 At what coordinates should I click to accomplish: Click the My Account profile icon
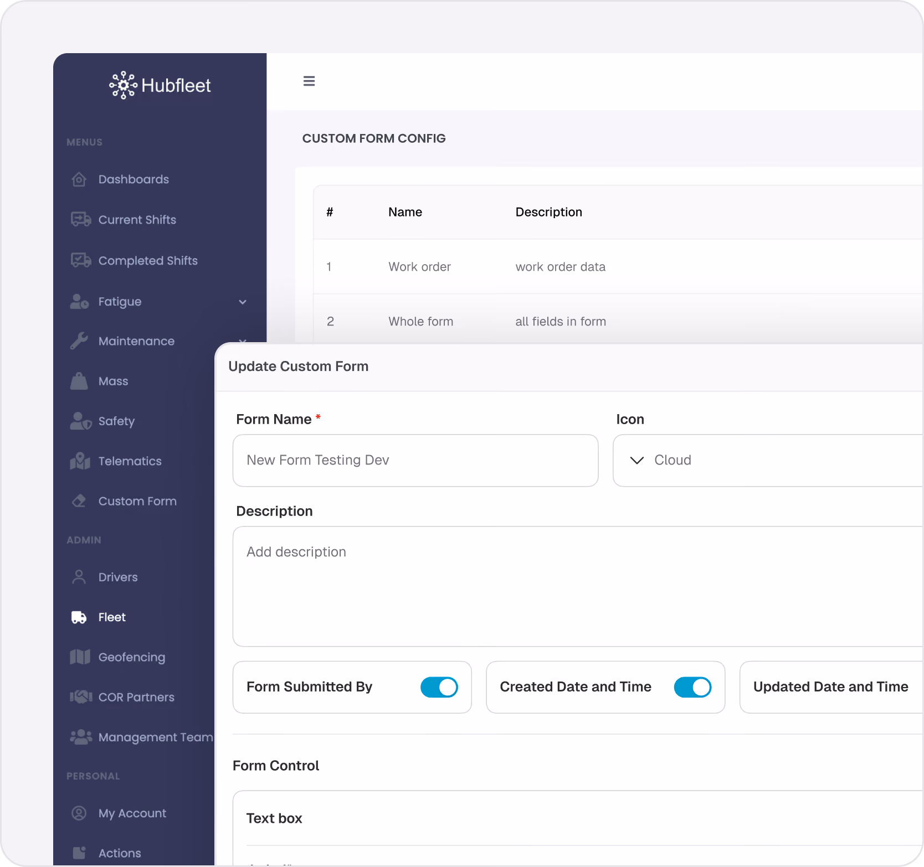click(79, 813)
